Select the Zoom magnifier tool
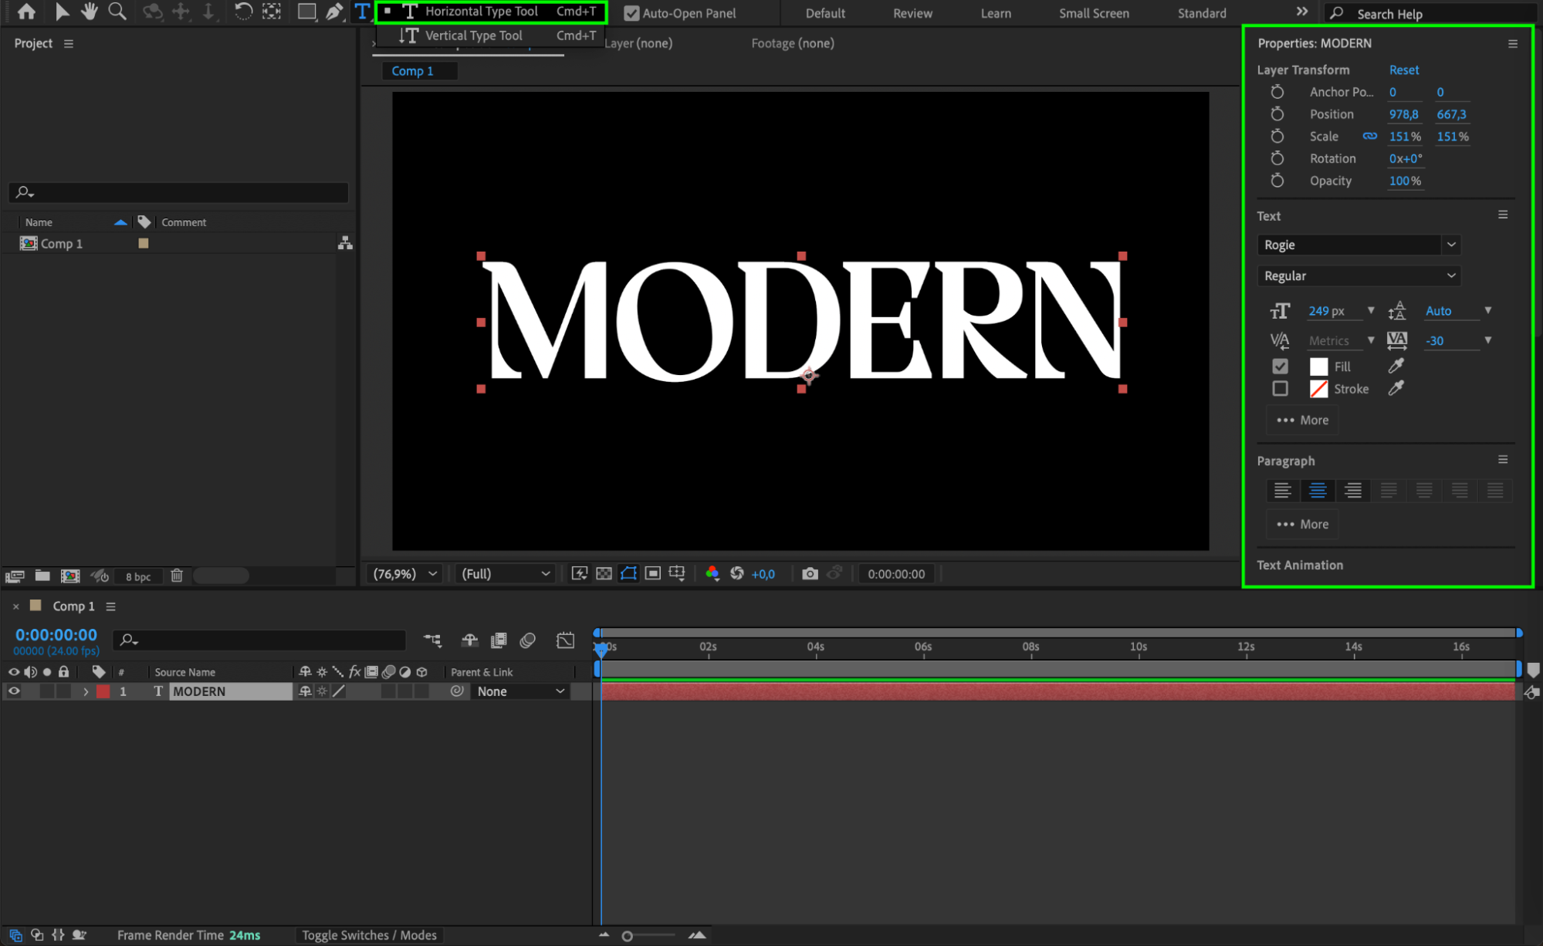The image size is (1543, 946). point(117,12)
